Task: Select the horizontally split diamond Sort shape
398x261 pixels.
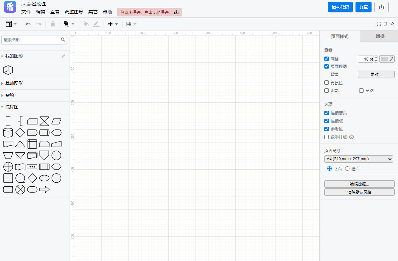Action: coord(32,178)
